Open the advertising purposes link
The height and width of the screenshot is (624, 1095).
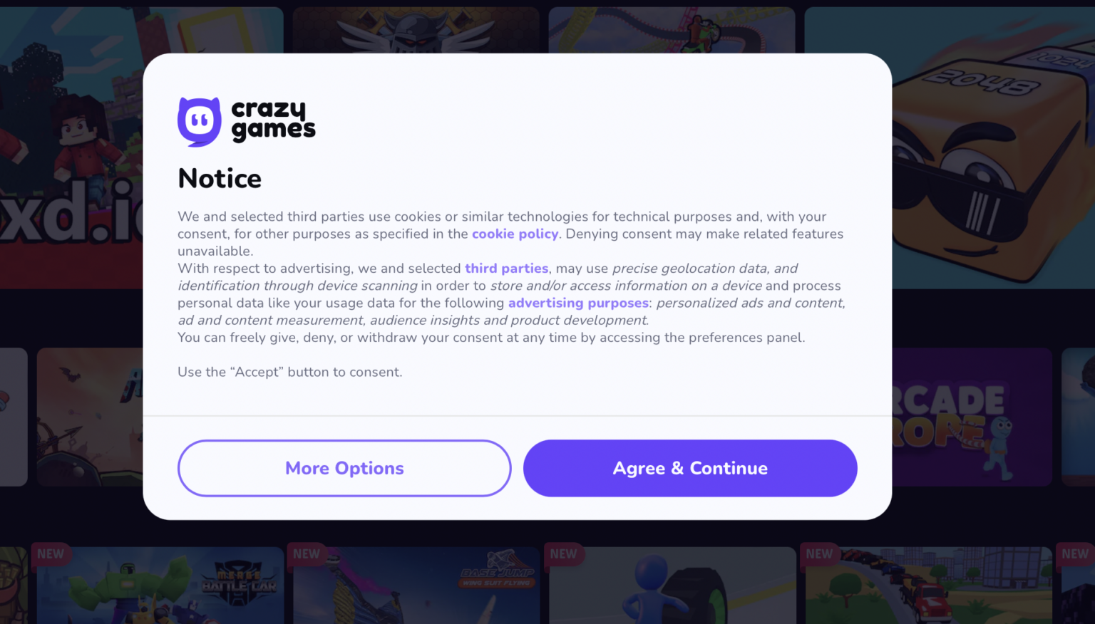[578, 303]
